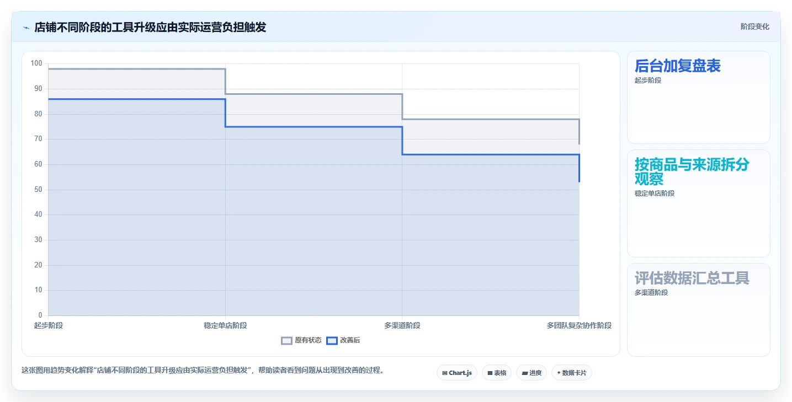The width and height of the screenshot is (792, 402).
Task: Click the 起步阶段 subtitle under 后台加复盘表
Action: (648, 80)
